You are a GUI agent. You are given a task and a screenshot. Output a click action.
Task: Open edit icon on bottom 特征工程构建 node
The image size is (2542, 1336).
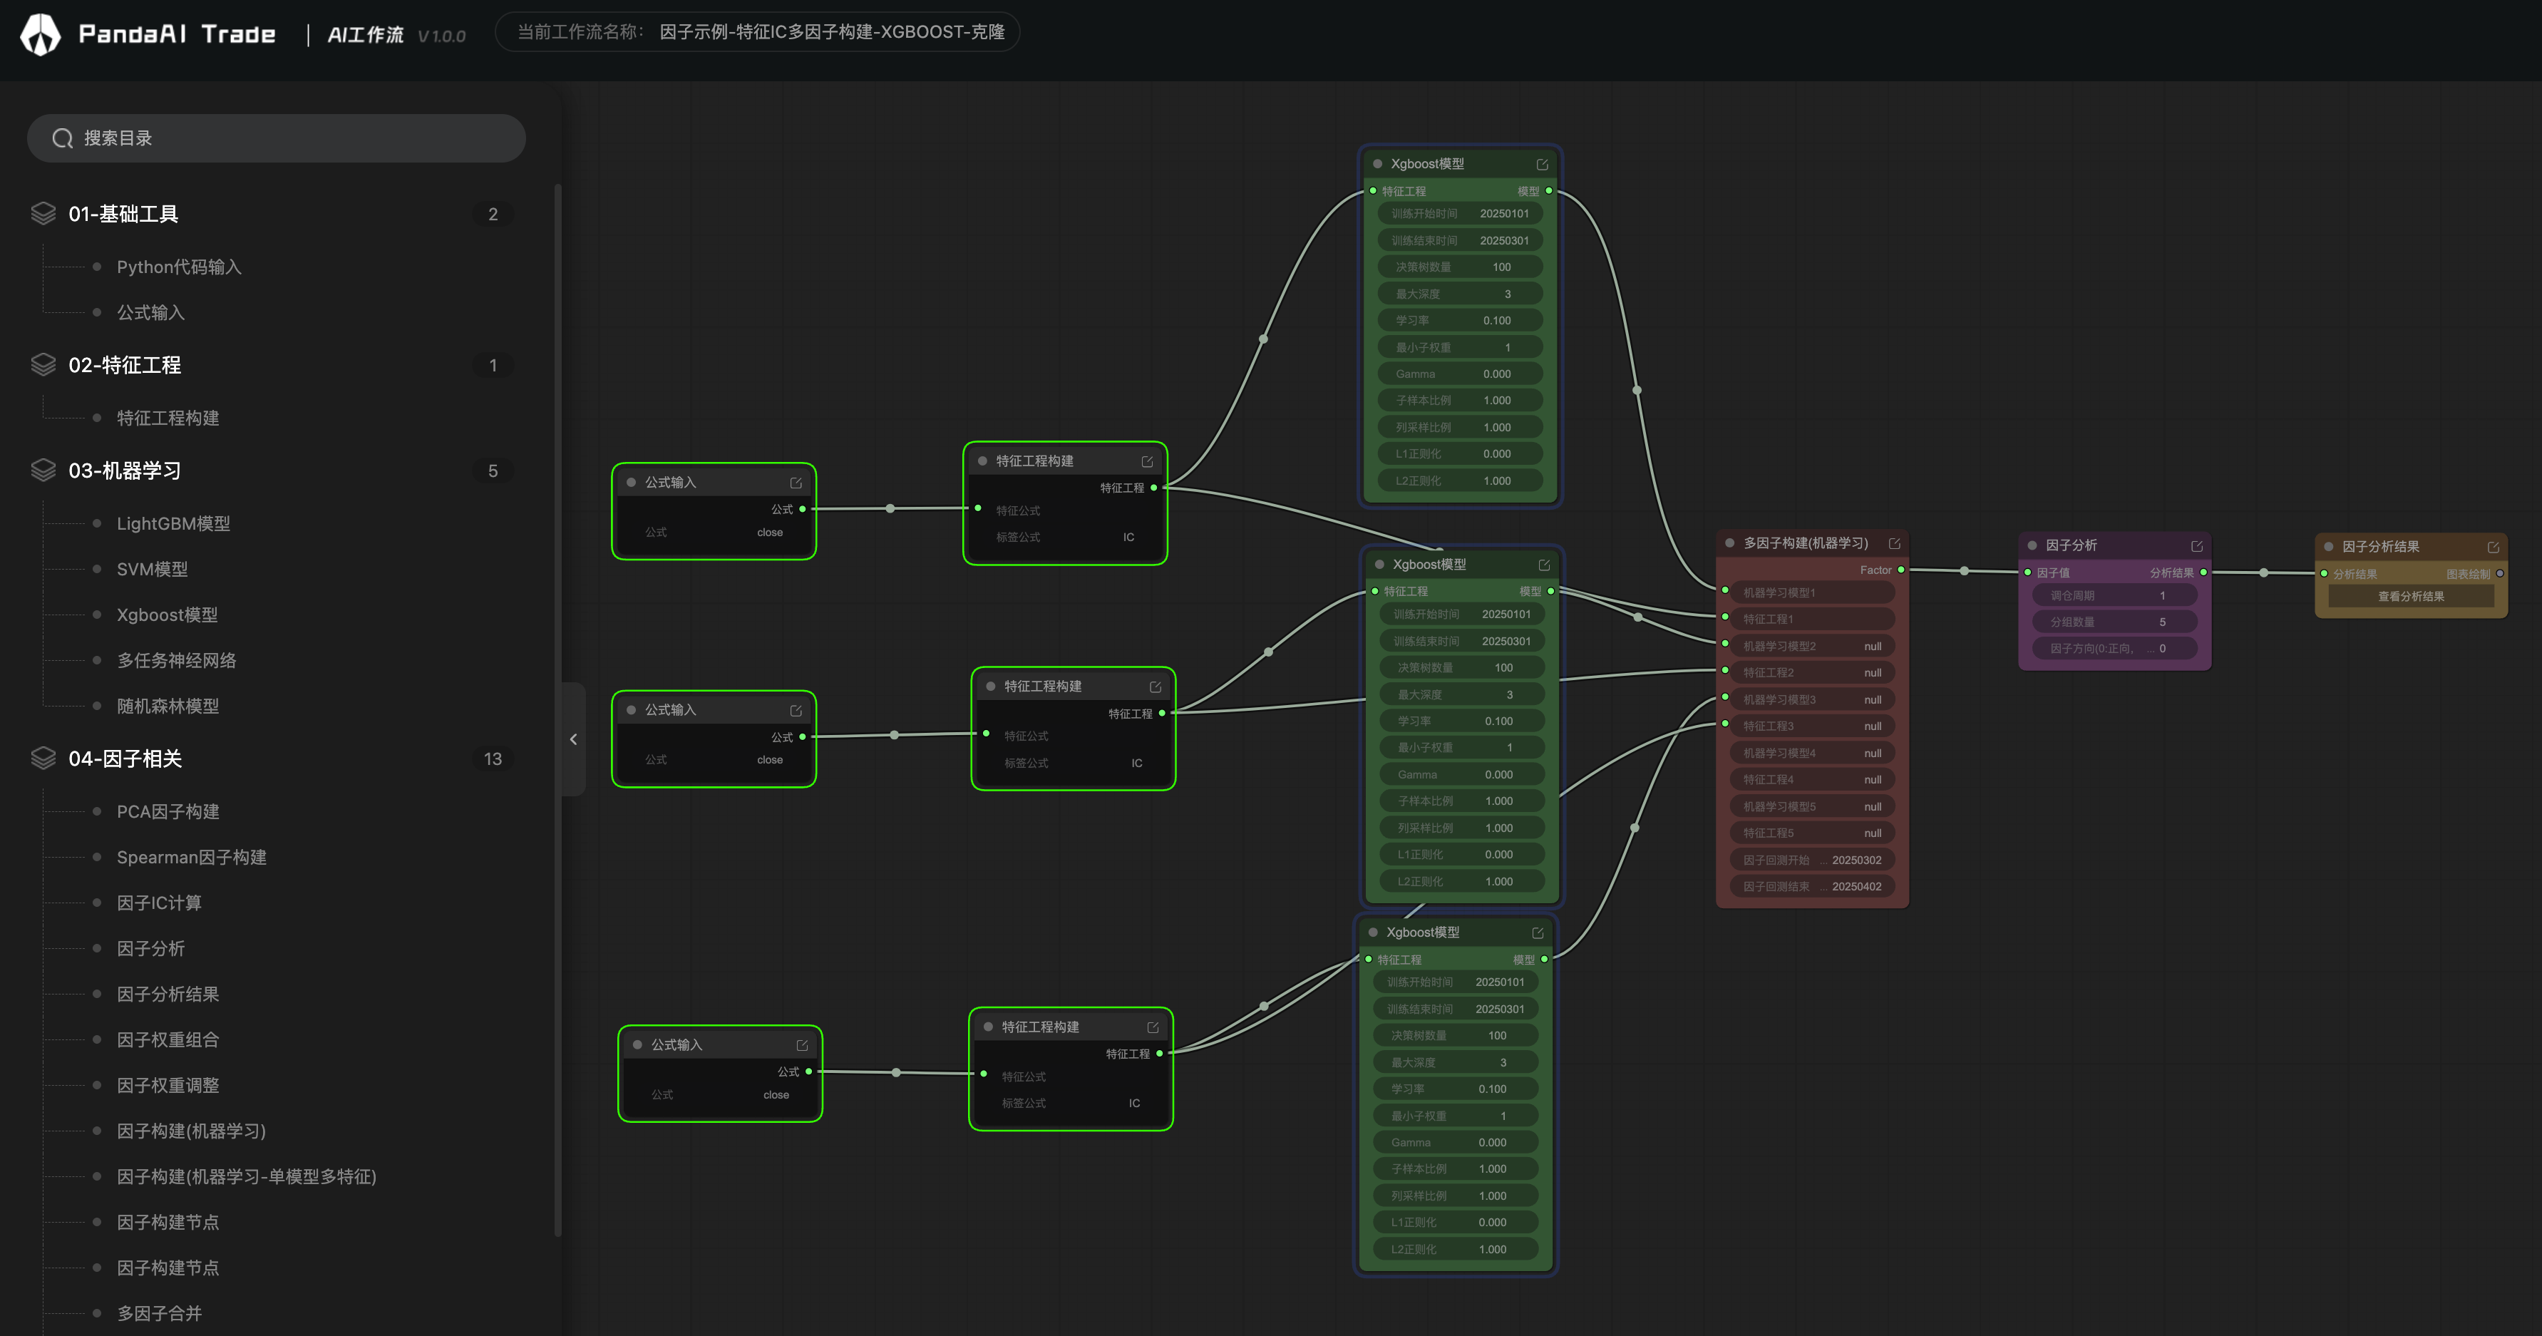click(1153, 1027)
